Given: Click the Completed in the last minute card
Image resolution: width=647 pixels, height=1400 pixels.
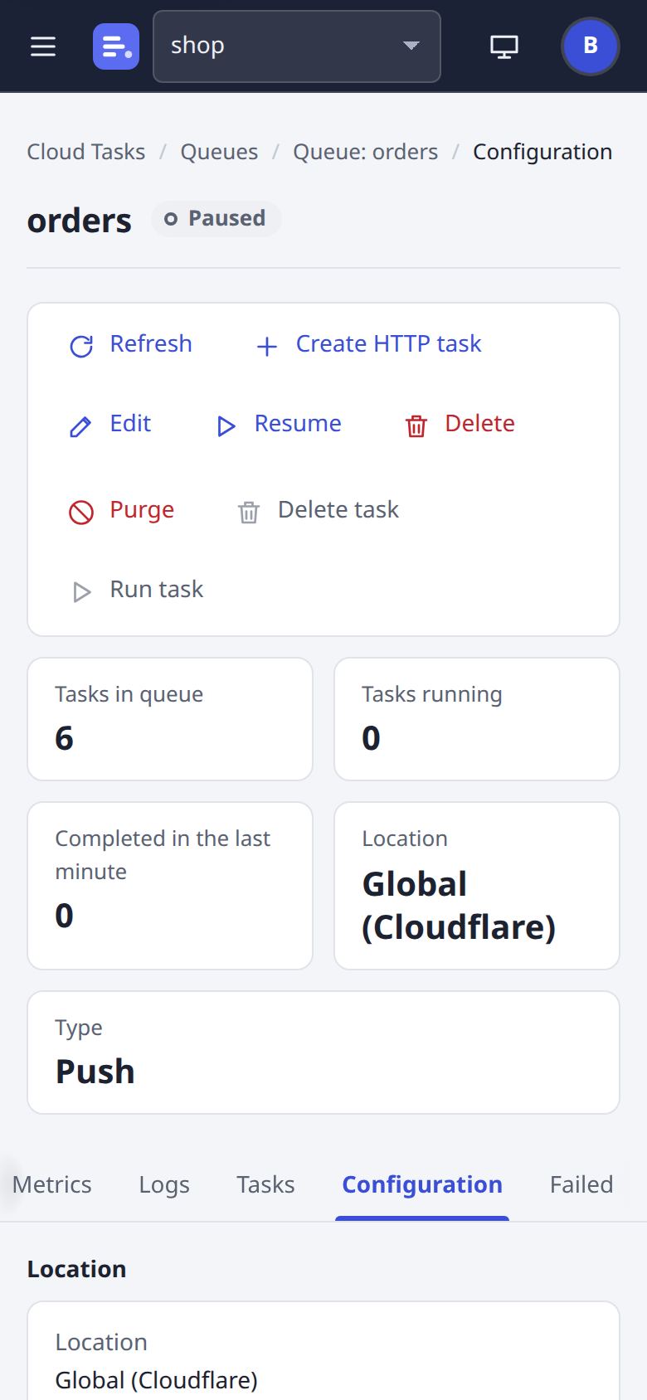Looking at the screenshot, I should click(170, 886).
